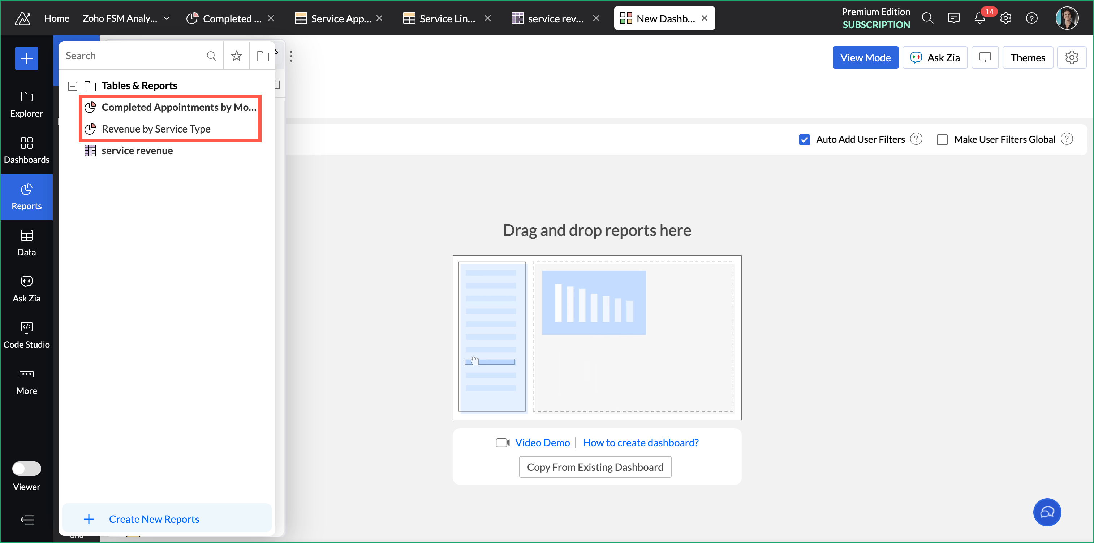Enable Make User Filters Global
Screen dimensions: 1094x543
[x=942, y=140]
